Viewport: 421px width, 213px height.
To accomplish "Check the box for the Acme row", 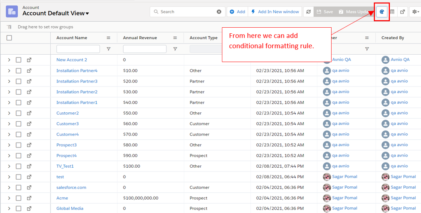I will click(x=18, y=198).
